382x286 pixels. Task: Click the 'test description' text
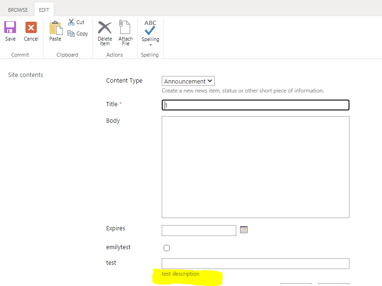tap(181, 274)
